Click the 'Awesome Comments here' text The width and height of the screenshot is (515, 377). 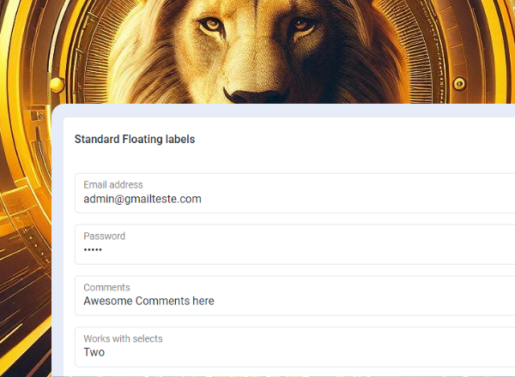[148, 301]
